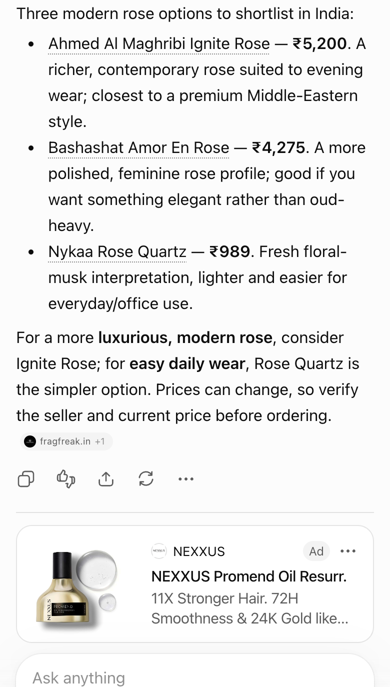This screenshot has width=390, height=687.
Task: Copy the response with the copy icon
Action: 26,479
